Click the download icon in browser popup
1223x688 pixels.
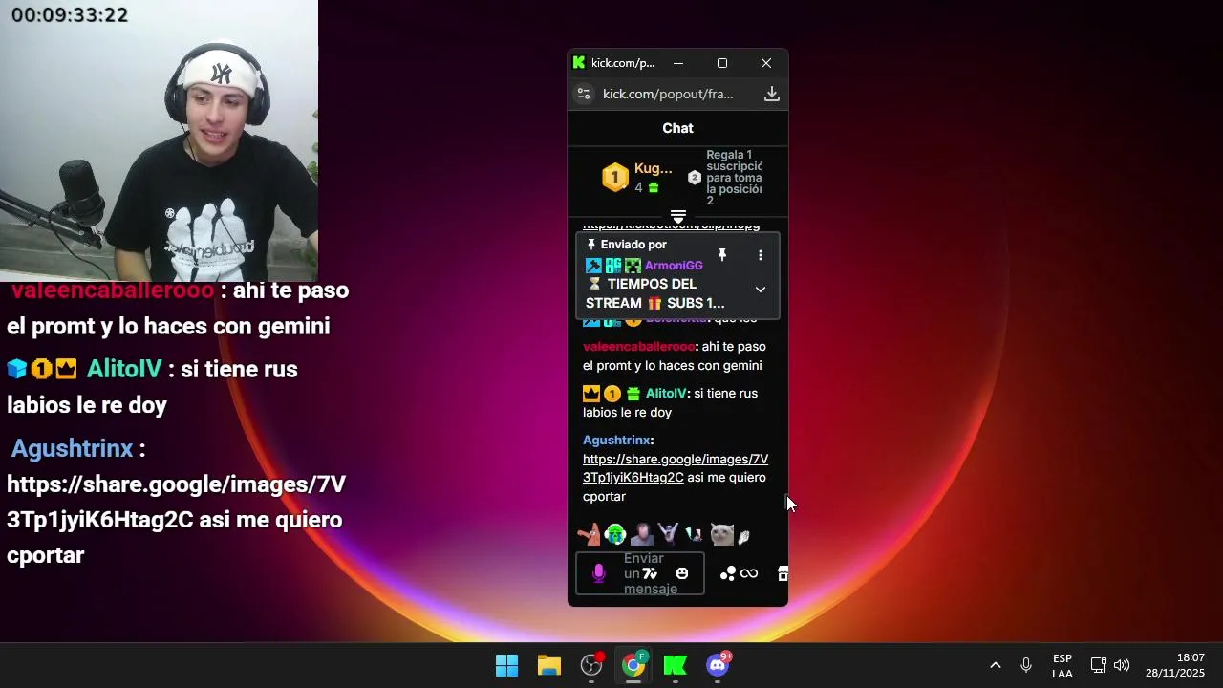coord(772,94)
